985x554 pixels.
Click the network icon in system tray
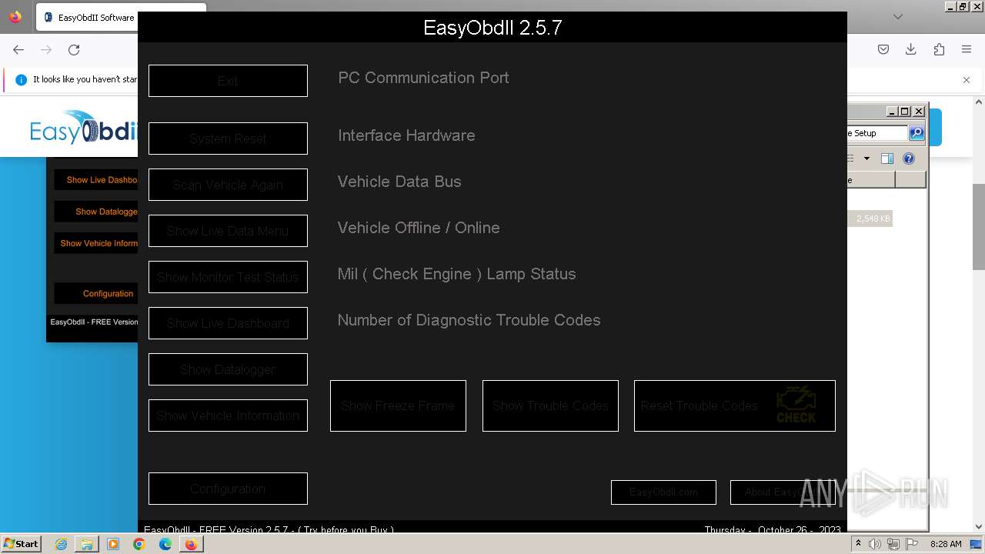click(893, 544)
